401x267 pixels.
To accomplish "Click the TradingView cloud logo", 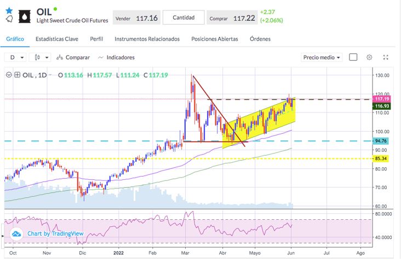I will pyautogui.click(x=16, y=234).
